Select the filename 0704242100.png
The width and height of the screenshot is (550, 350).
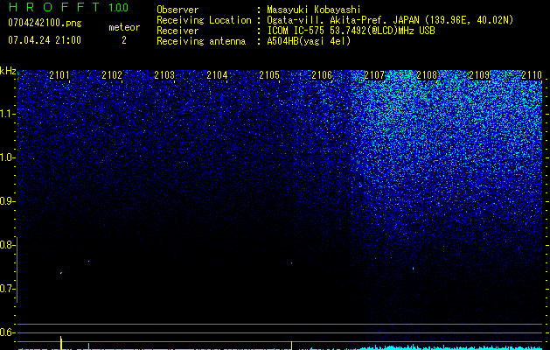[45, 23]
